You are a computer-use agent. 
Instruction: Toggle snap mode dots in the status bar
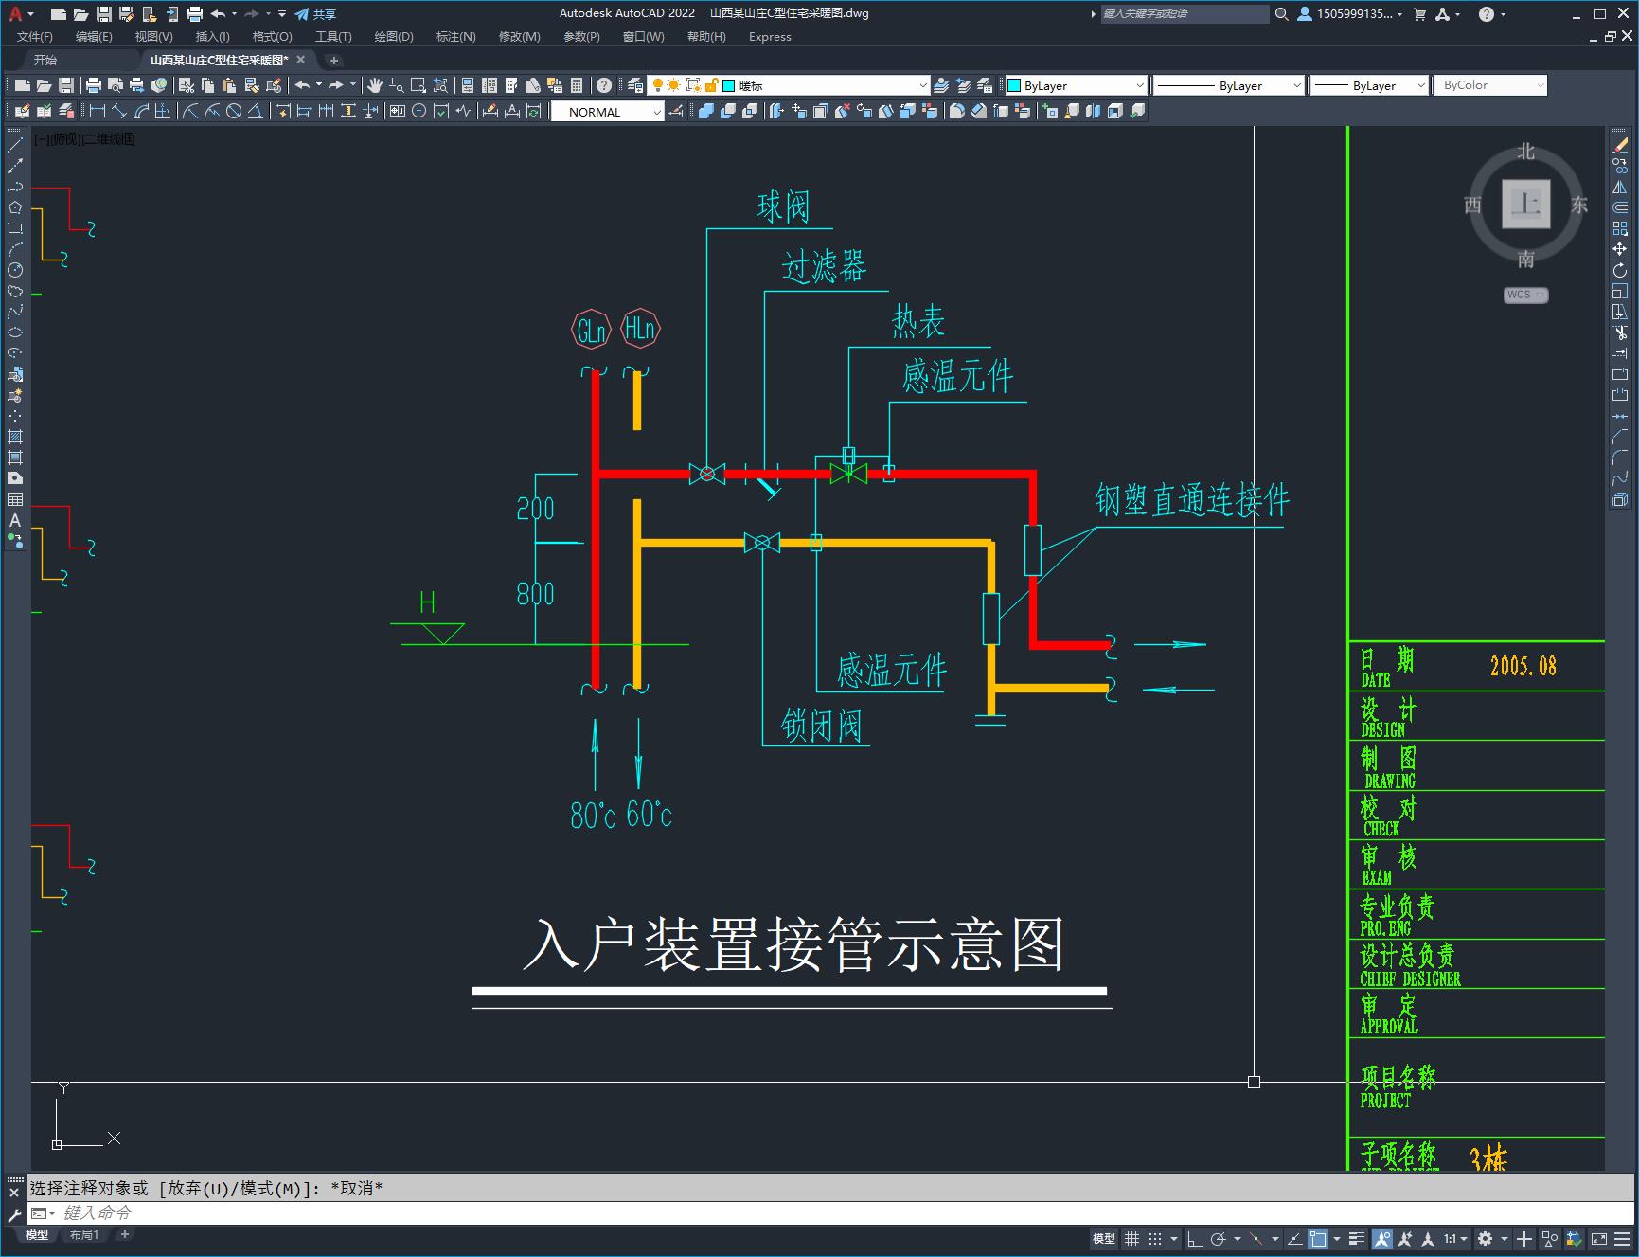click(x=1155, y=1238)
